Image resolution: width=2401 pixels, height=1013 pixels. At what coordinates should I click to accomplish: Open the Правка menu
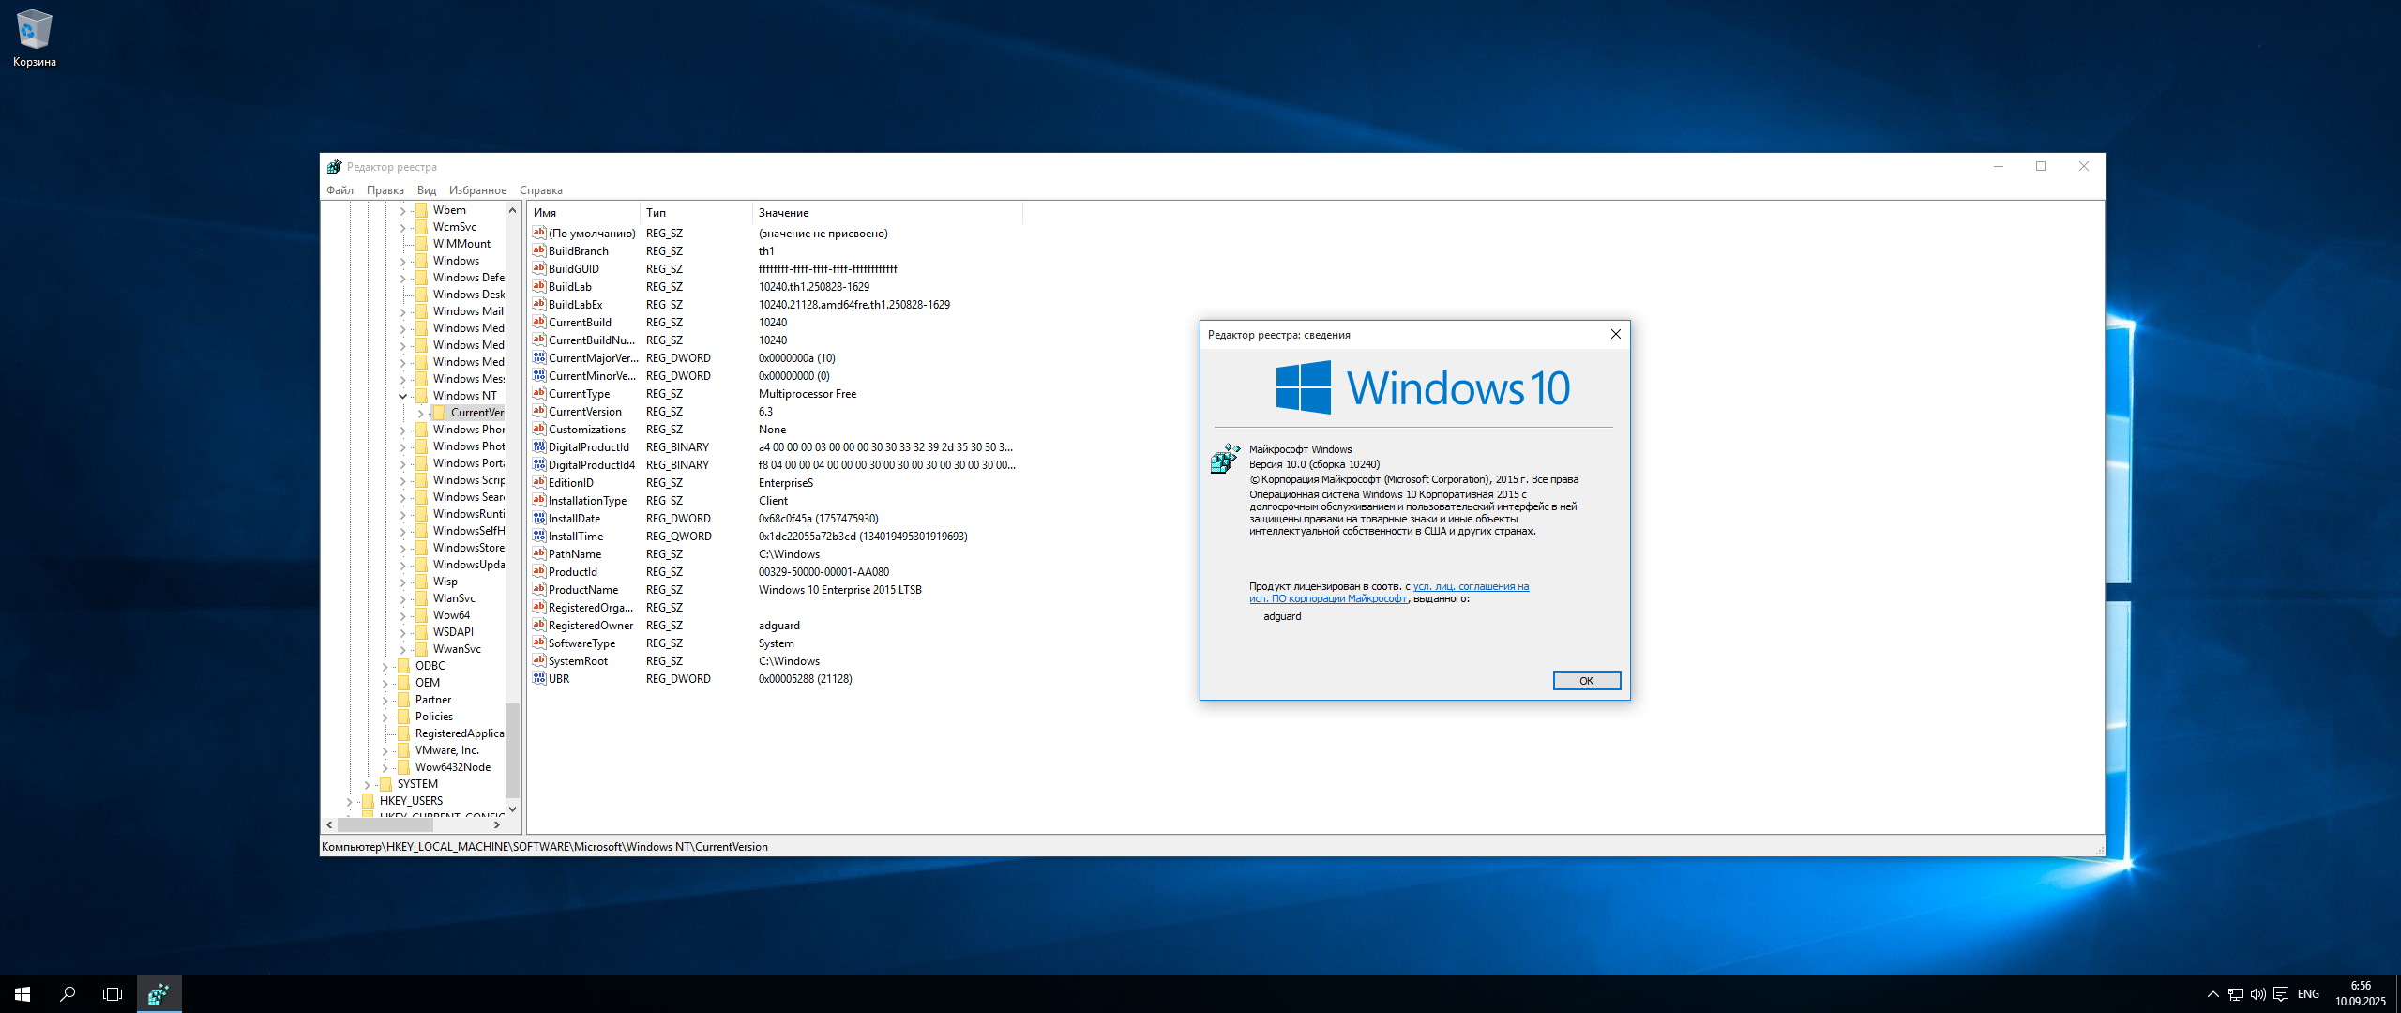[385, 190]
